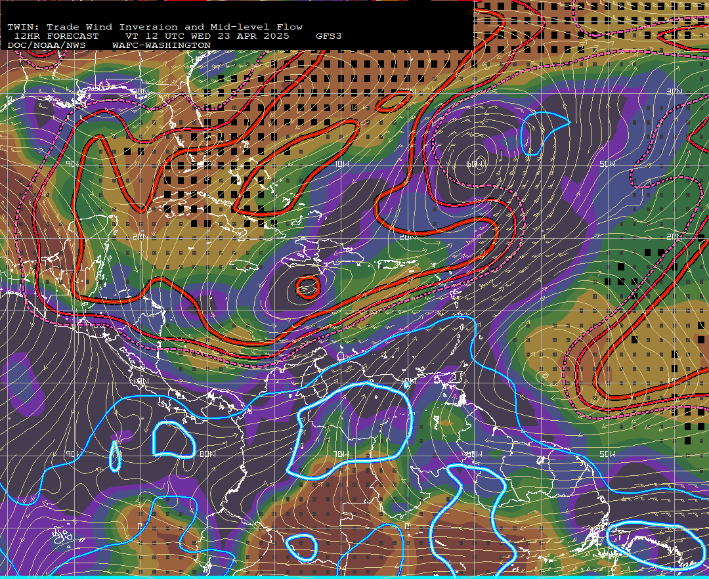Click the "WAFC-WASHINGTON" header text
This screenshot has height=579, width=709.
click(x=161, y=46)
